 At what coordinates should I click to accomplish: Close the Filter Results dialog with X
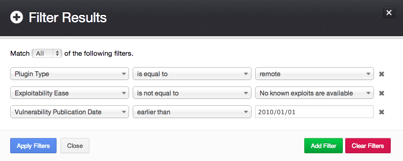(389, 13)
